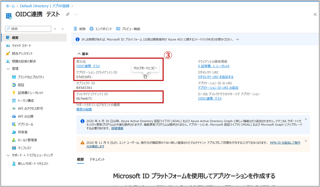The width and height of the screenshot is (320, 187).
Task: Clear the sidebar search with the X icon
Action: pos(55,29)
